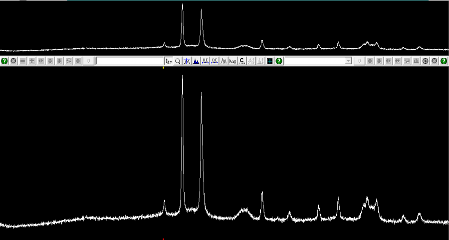Click the greyed bars with vertical arrow icon
449x240 pixels.
pyautogui.click(x=260, y=61)
